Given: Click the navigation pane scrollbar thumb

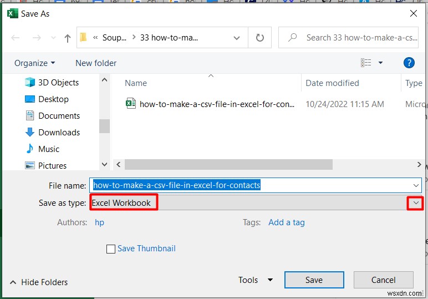Looking at the screenshot, I should pyautogui.click(x=105, y=126).
